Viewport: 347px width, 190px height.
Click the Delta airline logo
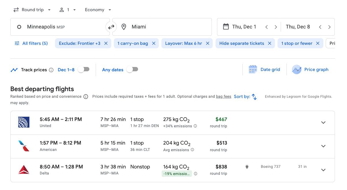(24, 170)
